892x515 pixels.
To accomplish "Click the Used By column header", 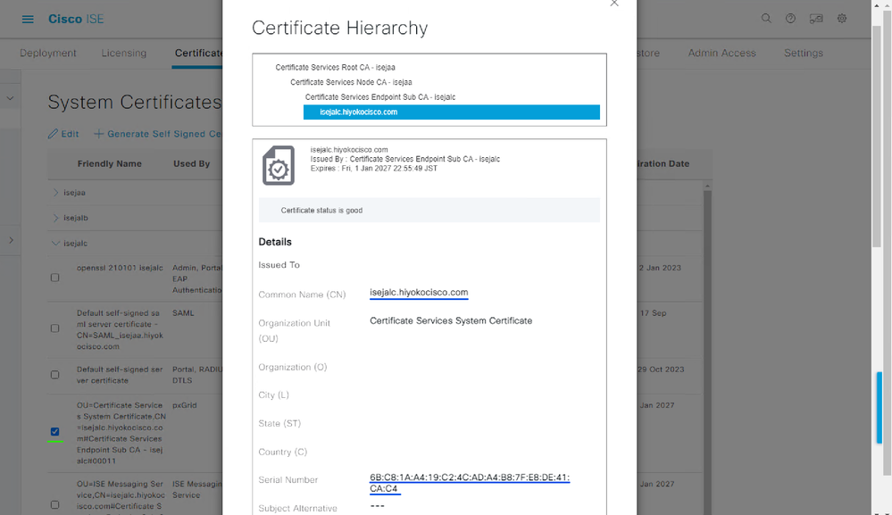I will point(191,163).
